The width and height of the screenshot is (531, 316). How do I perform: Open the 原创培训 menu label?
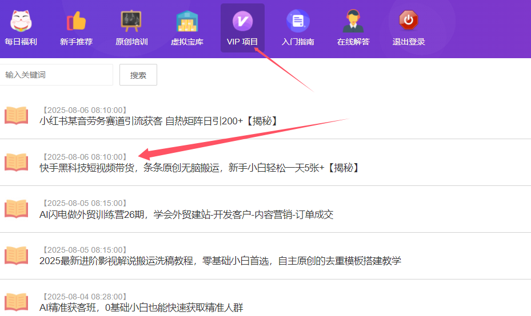pyautogui.click(x=131, y=42)
